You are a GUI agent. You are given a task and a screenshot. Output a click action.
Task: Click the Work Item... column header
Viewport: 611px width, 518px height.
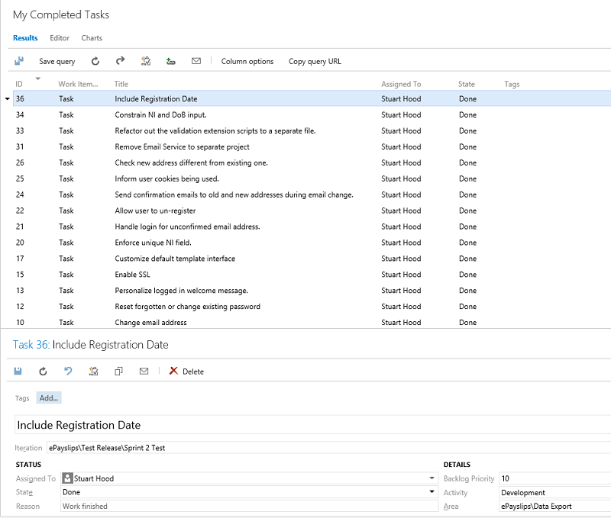point(78,84)
